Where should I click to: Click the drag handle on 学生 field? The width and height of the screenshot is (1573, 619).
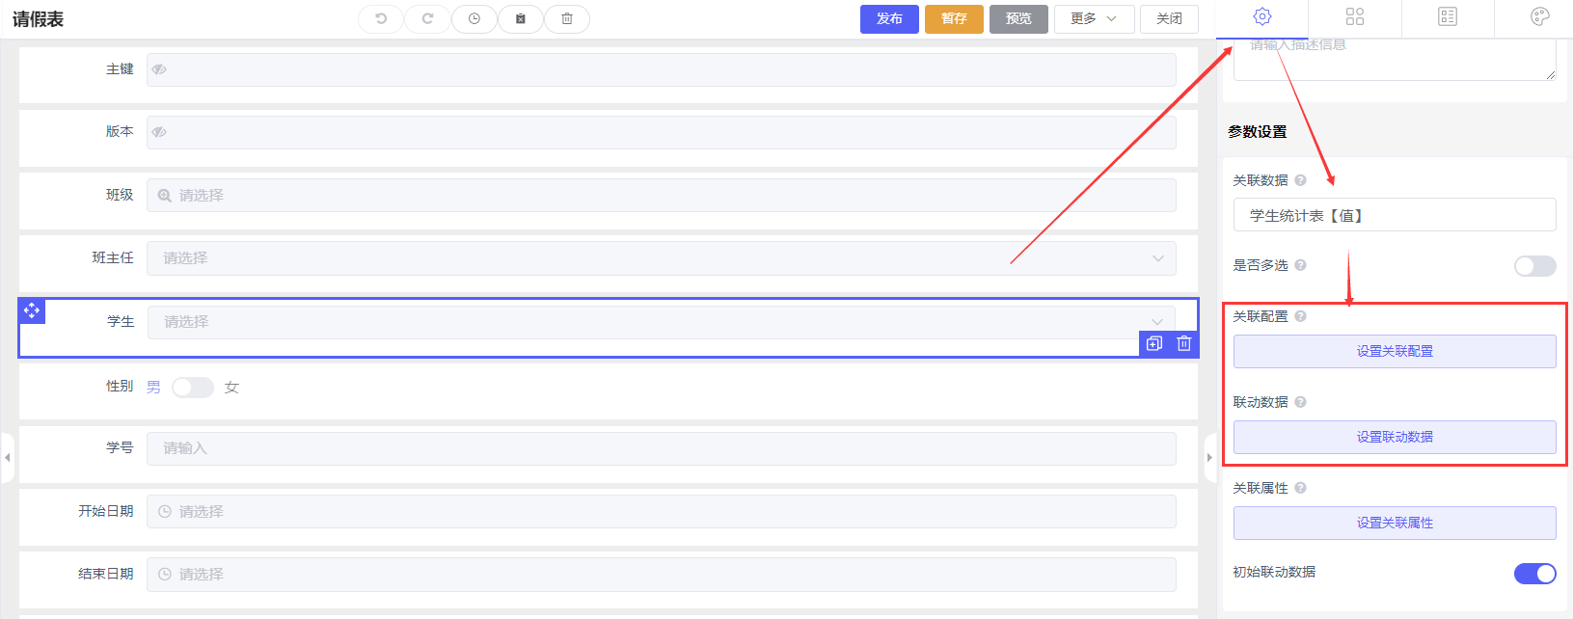coord(32,310)
